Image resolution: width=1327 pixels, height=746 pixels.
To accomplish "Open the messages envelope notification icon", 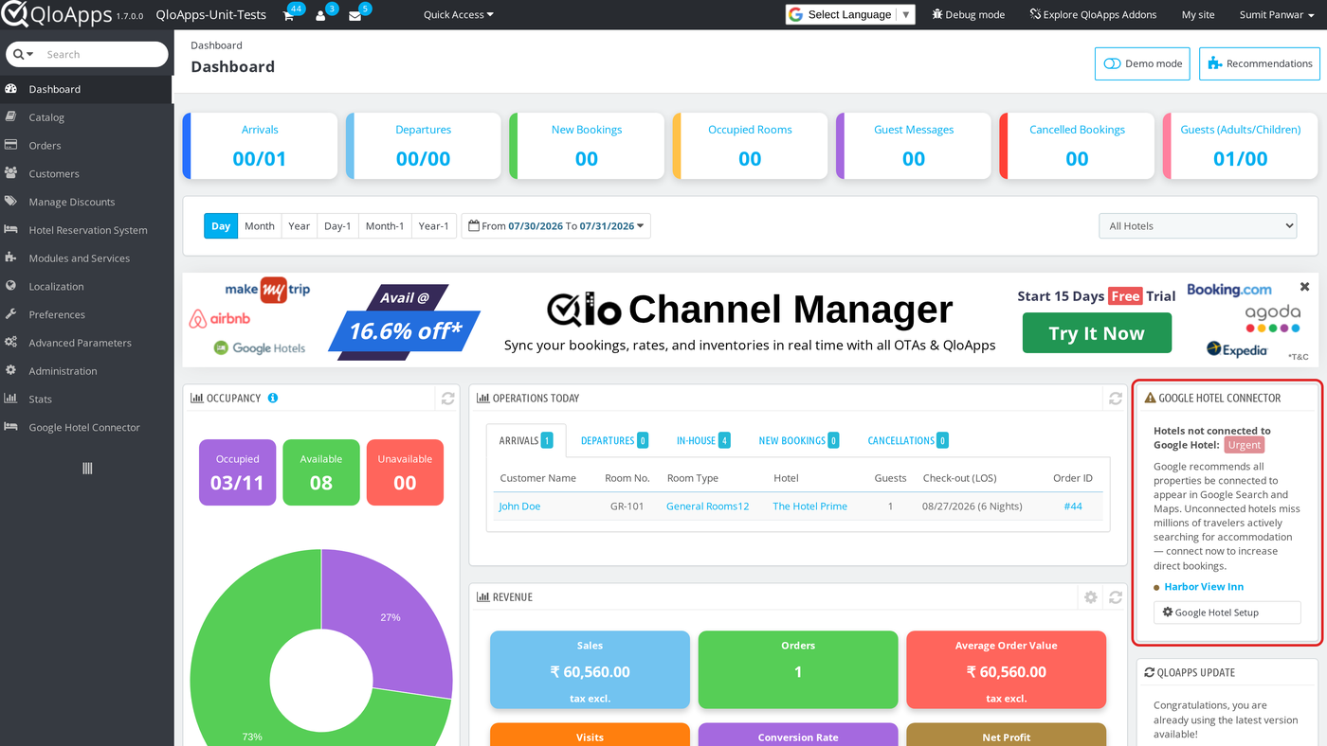I will (x=354, y=15).
